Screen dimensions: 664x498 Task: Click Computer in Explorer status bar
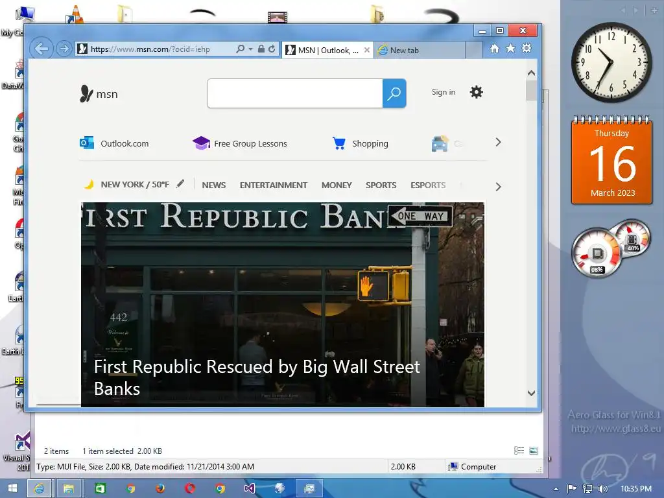(x=472, y=467)
